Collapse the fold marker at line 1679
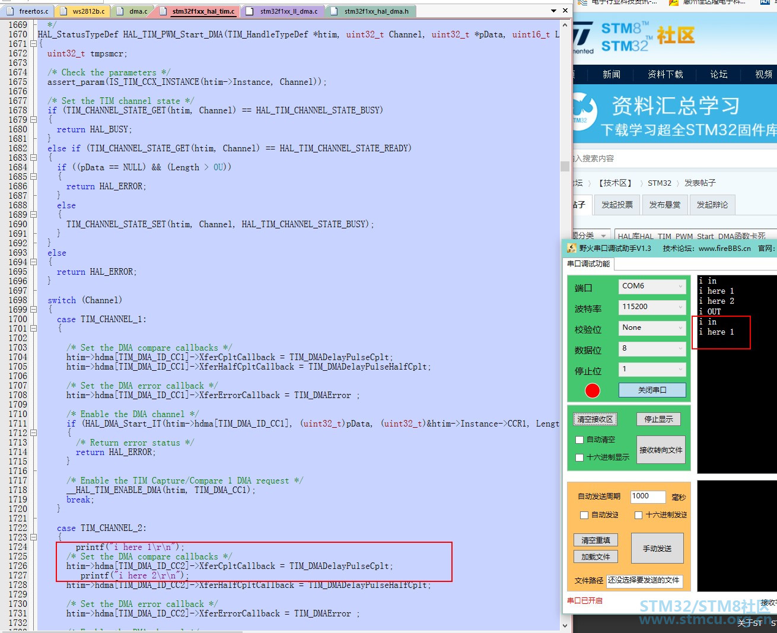Image resolution: width=777 pixels, height=633 pixels. [34, 120]
